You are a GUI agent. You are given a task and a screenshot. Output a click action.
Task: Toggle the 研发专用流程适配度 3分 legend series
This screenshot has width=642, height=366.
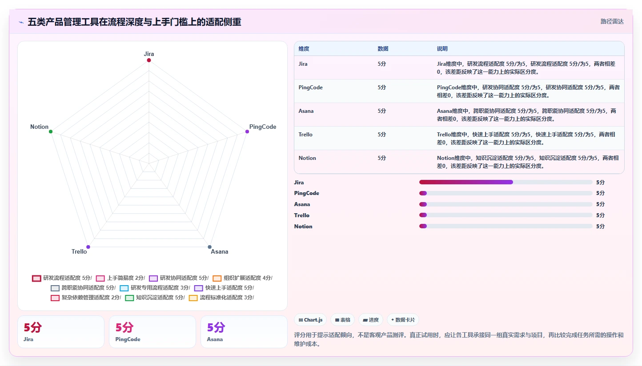coord(155,288)
